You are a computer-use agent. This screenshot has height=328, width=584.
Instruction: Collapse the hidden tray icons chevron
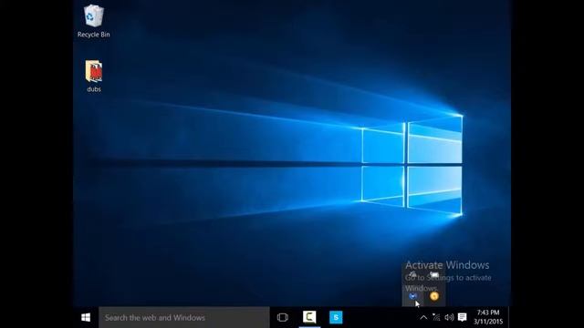click(423, 318)
